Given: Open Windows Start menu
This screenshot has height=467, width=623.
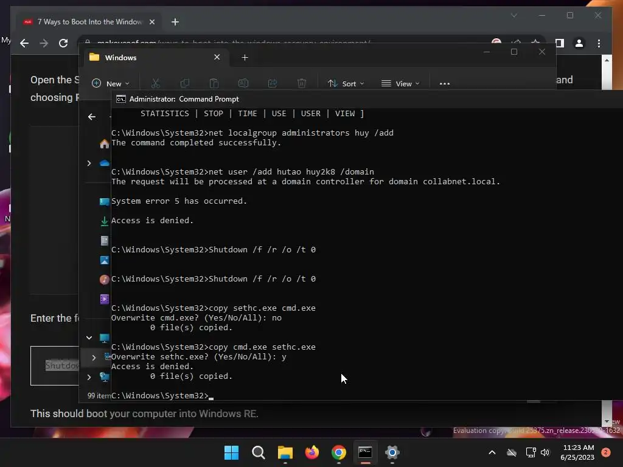Looking at the screenshot, I should [231, 452].
